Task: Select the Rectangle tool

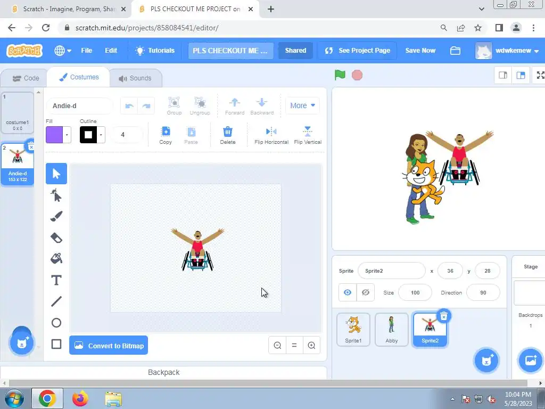Action: 56,344
